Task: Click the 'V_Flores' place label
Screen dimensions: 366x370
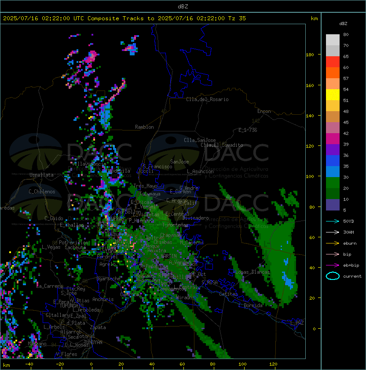Action: pos(66,354)
